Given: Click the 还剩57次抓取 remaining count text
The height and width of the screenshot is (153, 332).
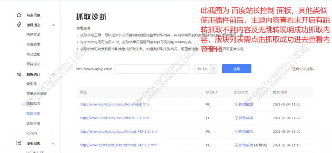Looking at the screenshot, I should 303,69.
